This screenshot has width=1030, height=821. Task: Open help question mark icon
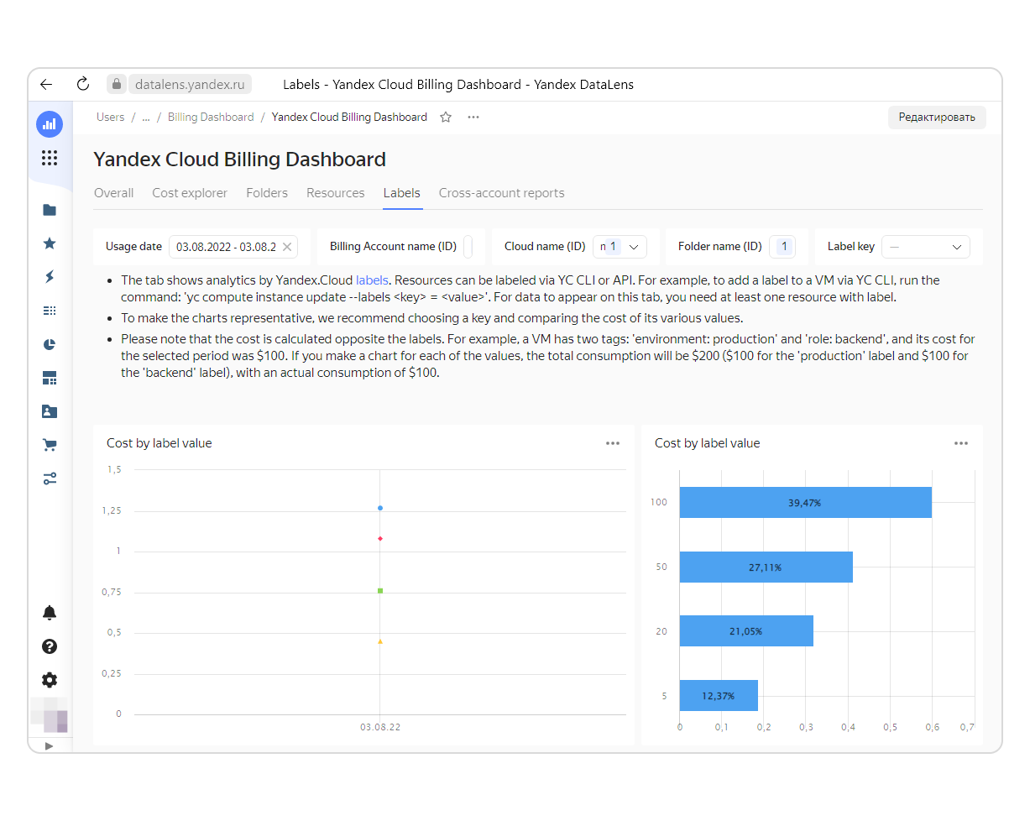pos(50,646)
